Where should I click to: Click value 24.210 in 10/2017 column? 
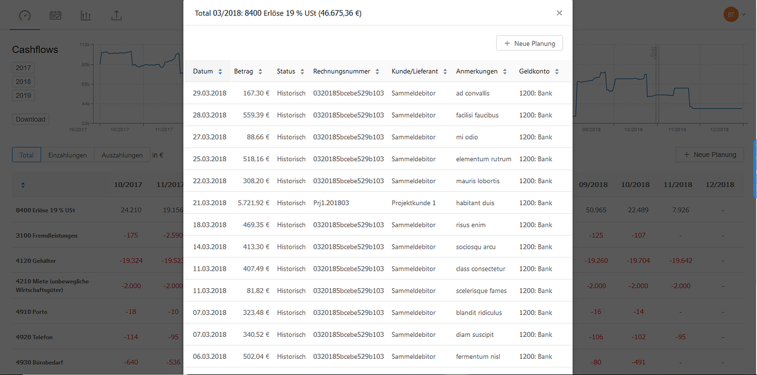coord(130,211)
